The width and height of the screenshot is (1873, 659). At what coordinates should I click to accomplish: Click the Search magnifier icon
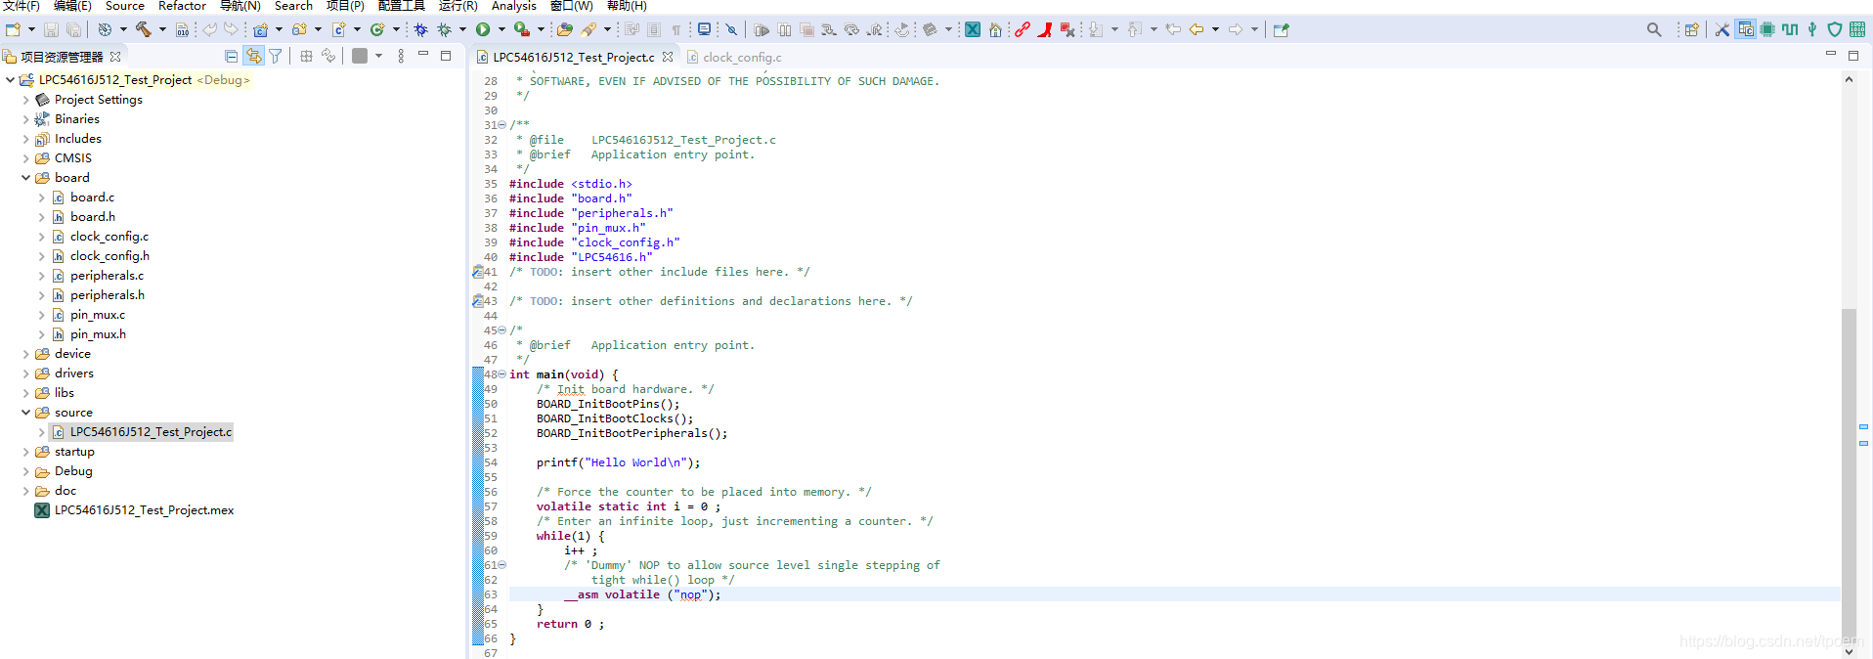[x=1654, y=29]
